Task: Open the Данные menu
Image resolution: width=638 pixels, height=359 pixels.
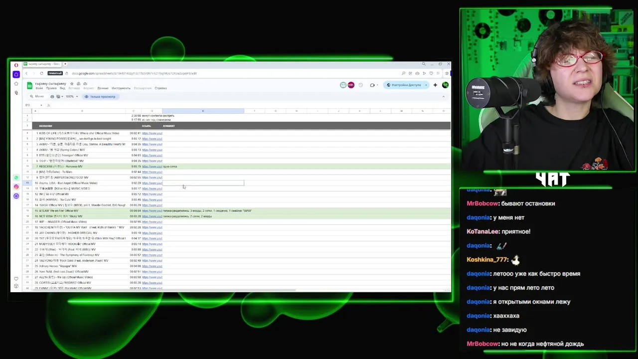Action: [103, 88]
